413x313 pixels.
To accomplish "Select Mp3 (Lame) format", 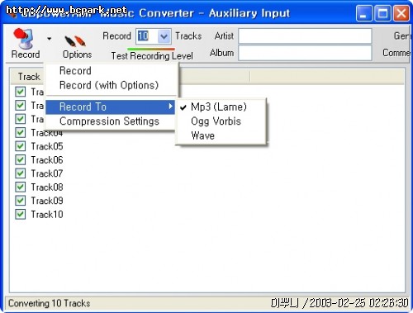I will 219,107.
